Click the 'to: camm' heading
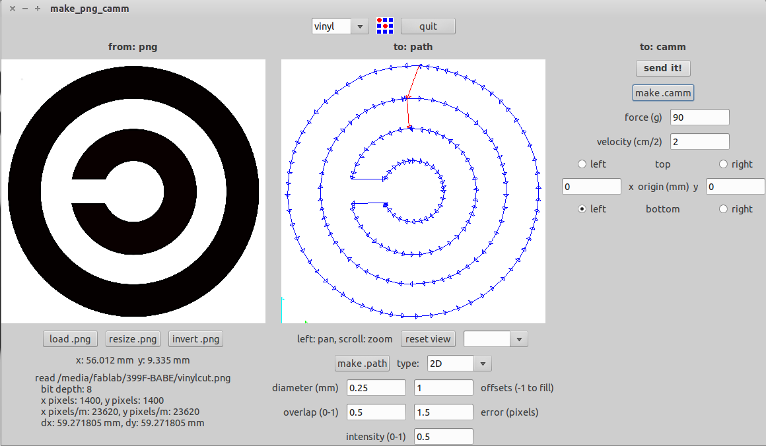766x446 pixels. pos(663,47)
